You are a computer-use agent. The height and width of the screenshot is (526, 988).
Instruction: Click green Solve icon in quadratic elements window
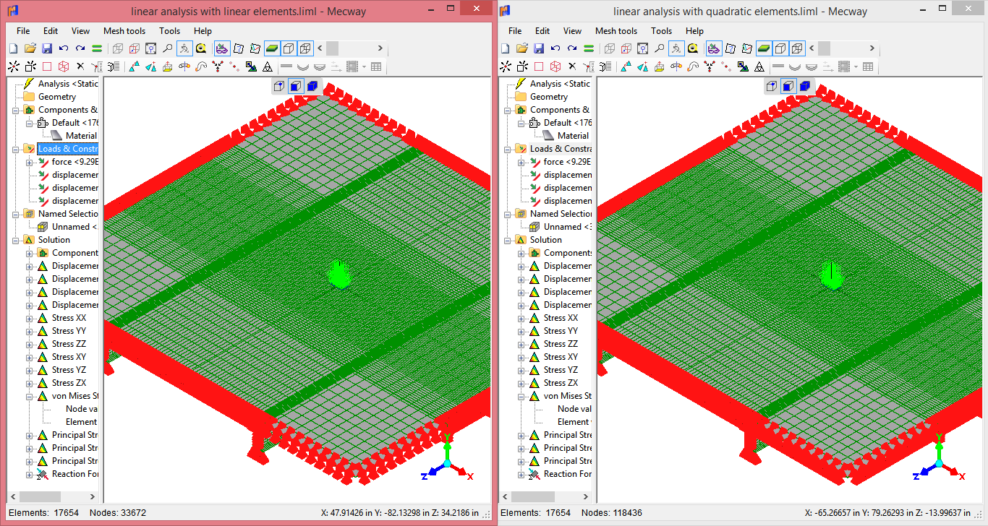589,48
